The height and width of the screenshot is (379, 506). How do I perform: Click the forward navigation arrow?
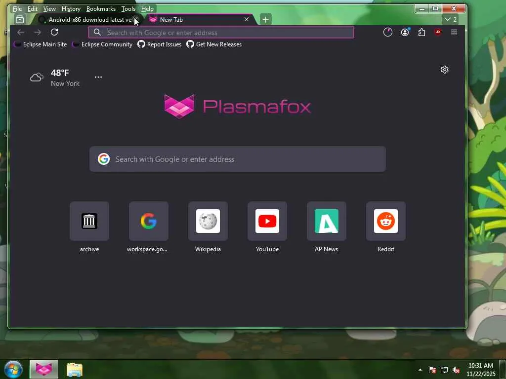38,32
